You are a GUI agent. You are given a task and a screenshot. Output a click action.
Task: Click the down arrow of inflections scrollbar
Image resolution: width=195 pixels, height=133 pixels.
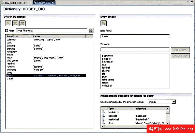click(167, 123)
